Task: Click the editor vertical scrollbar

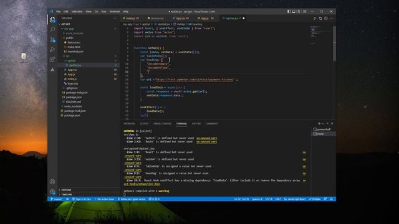Action: 334,43
